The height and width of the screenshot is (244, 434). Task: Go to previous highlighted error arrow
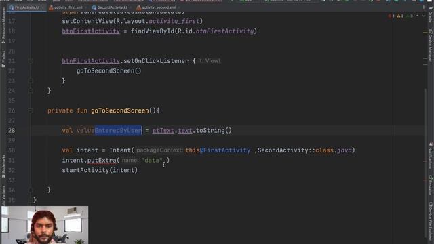pyautogui.click(x=418, y=16)
